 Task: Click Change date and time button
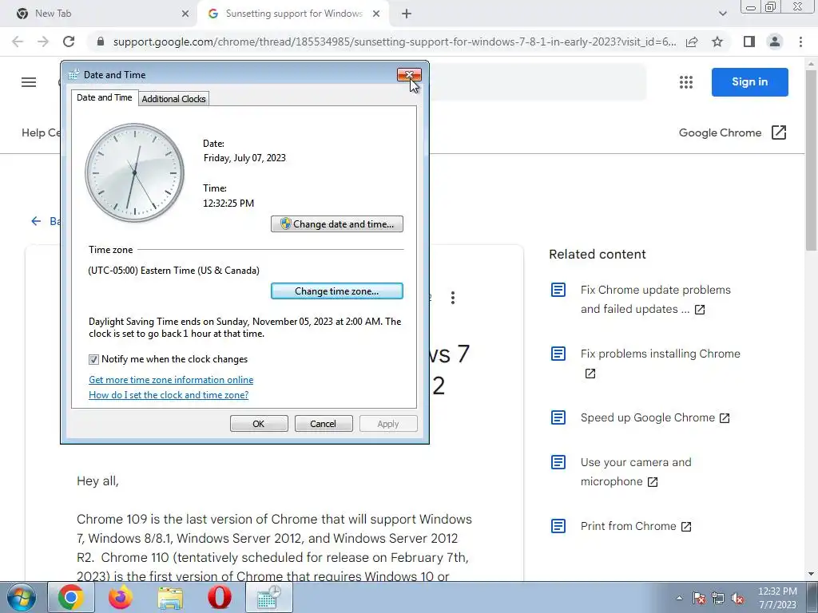337,224
